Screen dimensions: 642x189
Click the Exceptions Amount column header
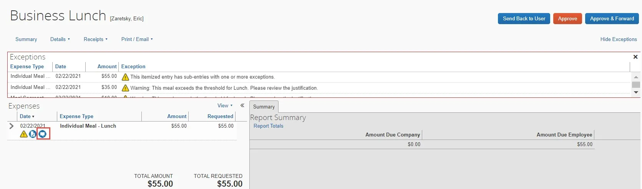[x=107, y=66]
